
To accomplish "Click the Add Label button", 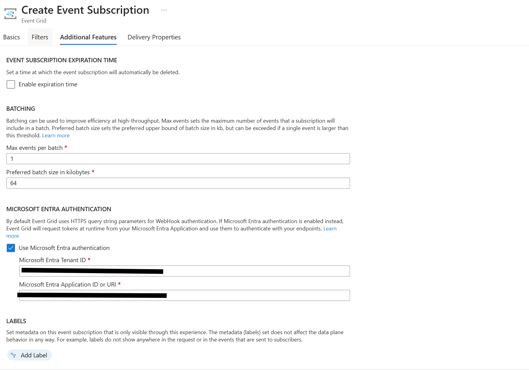I will click(x=30, y=355).
